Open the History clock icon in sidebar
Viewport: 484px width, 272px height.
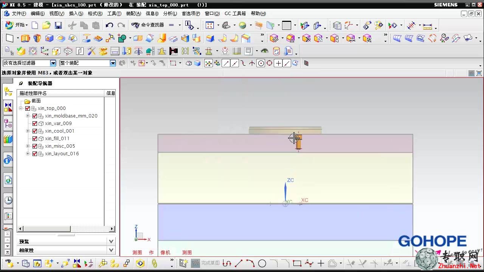point(8,200)
